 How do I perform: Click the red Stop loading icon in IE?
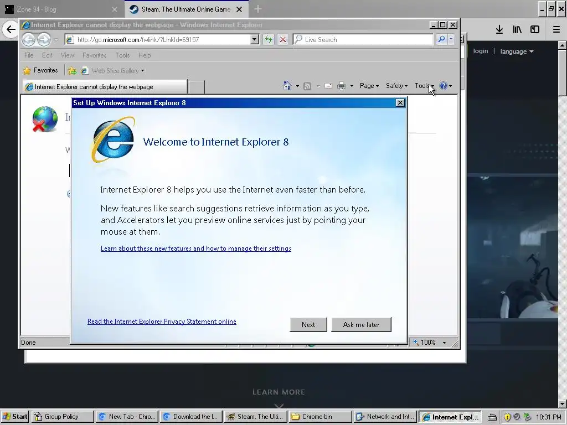[283, 39]
